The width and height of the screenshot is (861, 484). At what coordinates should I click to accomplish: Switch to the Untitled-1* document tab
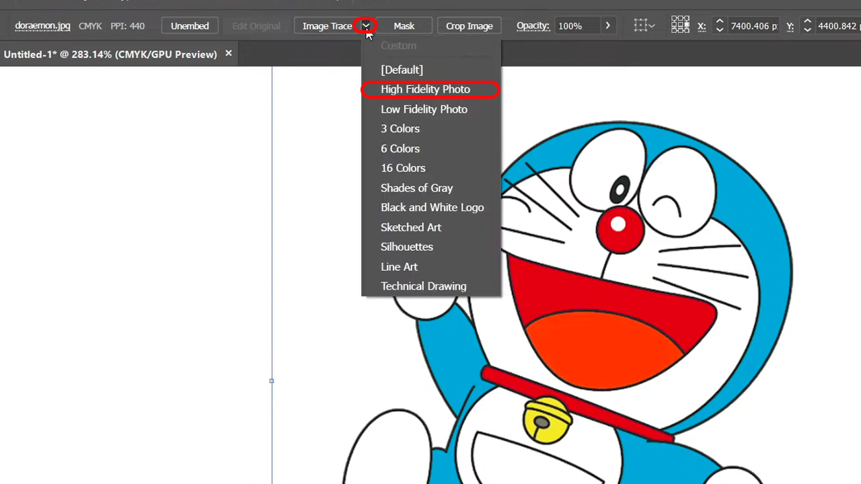(x=110, y=54)
